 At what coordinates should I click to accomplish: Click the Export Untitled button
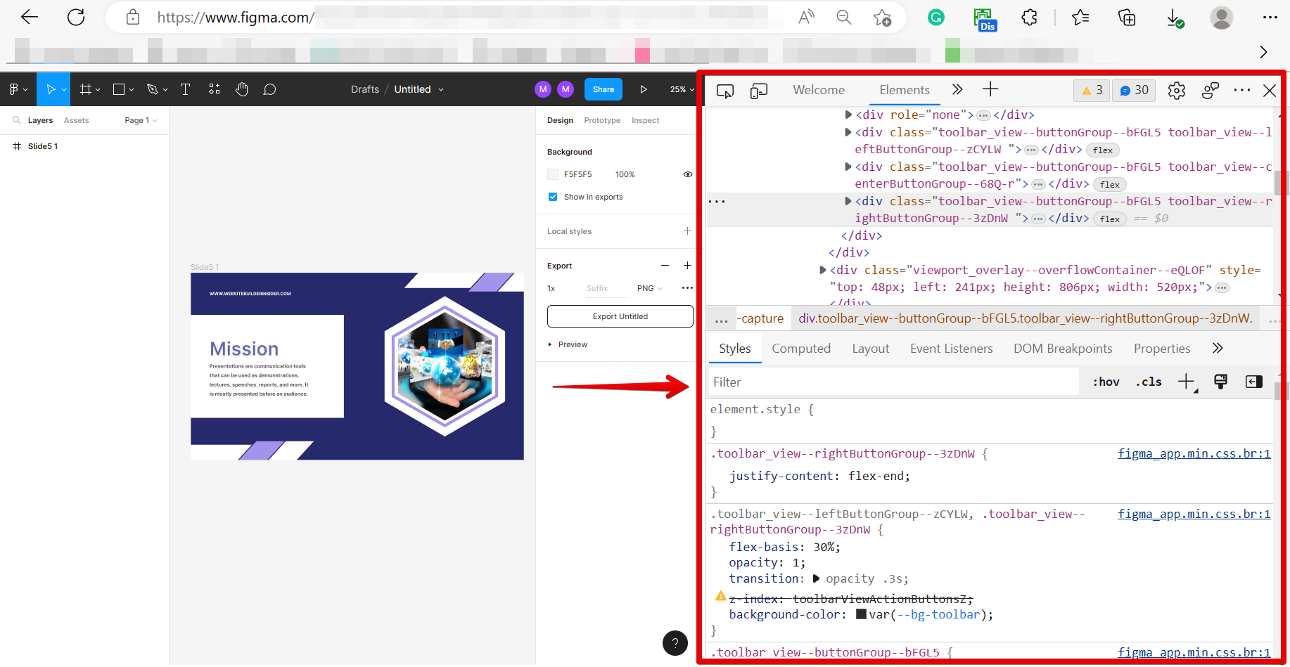pos(620,316)
